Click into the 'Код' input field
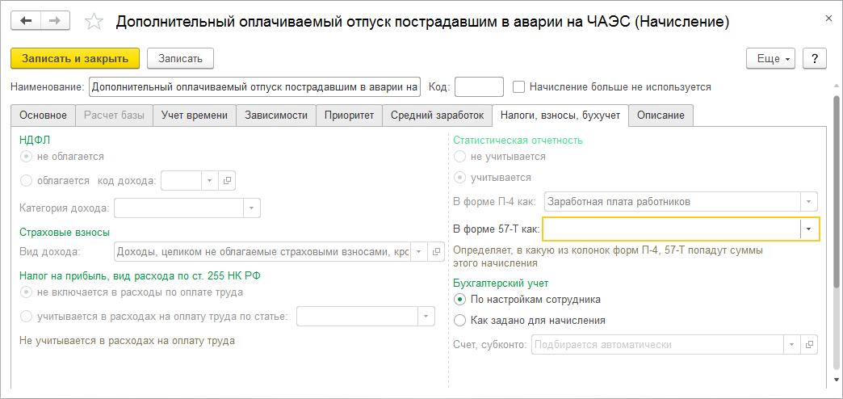Image resolution: width=843 pixels, height=399 pixels. click(x=479, y=86)
